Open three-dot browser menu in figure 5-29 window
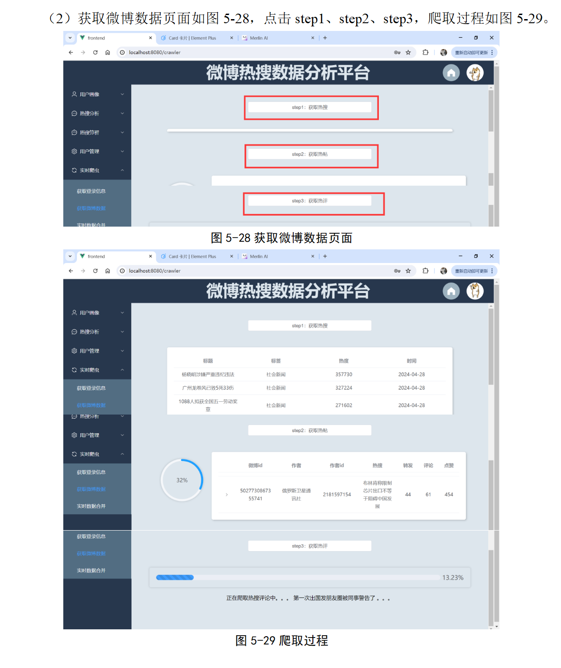Viewport: 561px width, 668px height. (x=492, y=271)
